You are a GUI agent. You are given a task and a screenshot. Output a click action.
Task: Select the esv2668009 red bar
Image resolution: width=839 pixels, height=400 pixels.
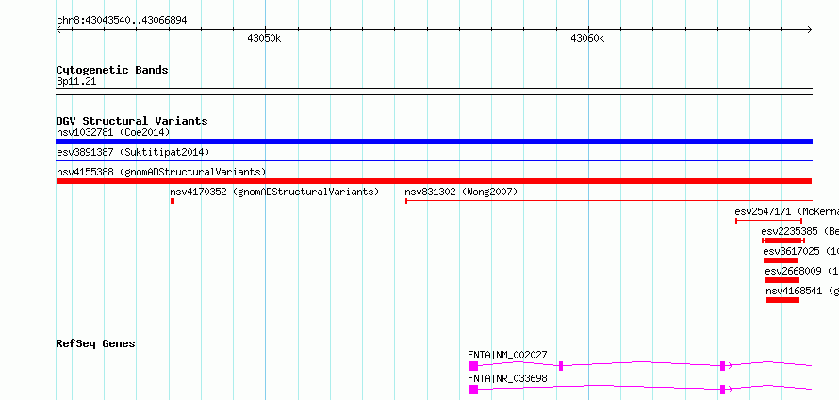point(782,280)
